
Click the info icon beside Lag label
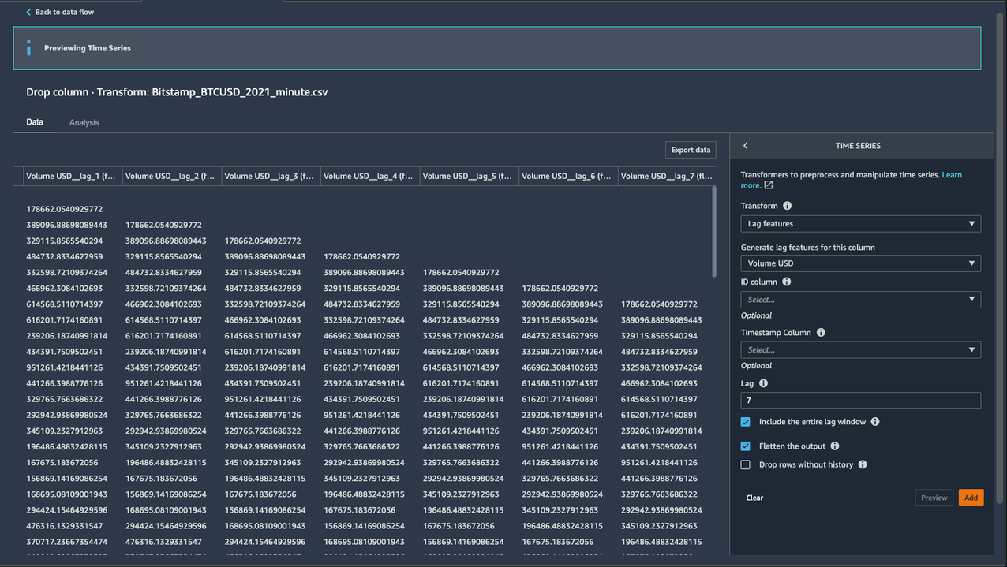point(763,383)
